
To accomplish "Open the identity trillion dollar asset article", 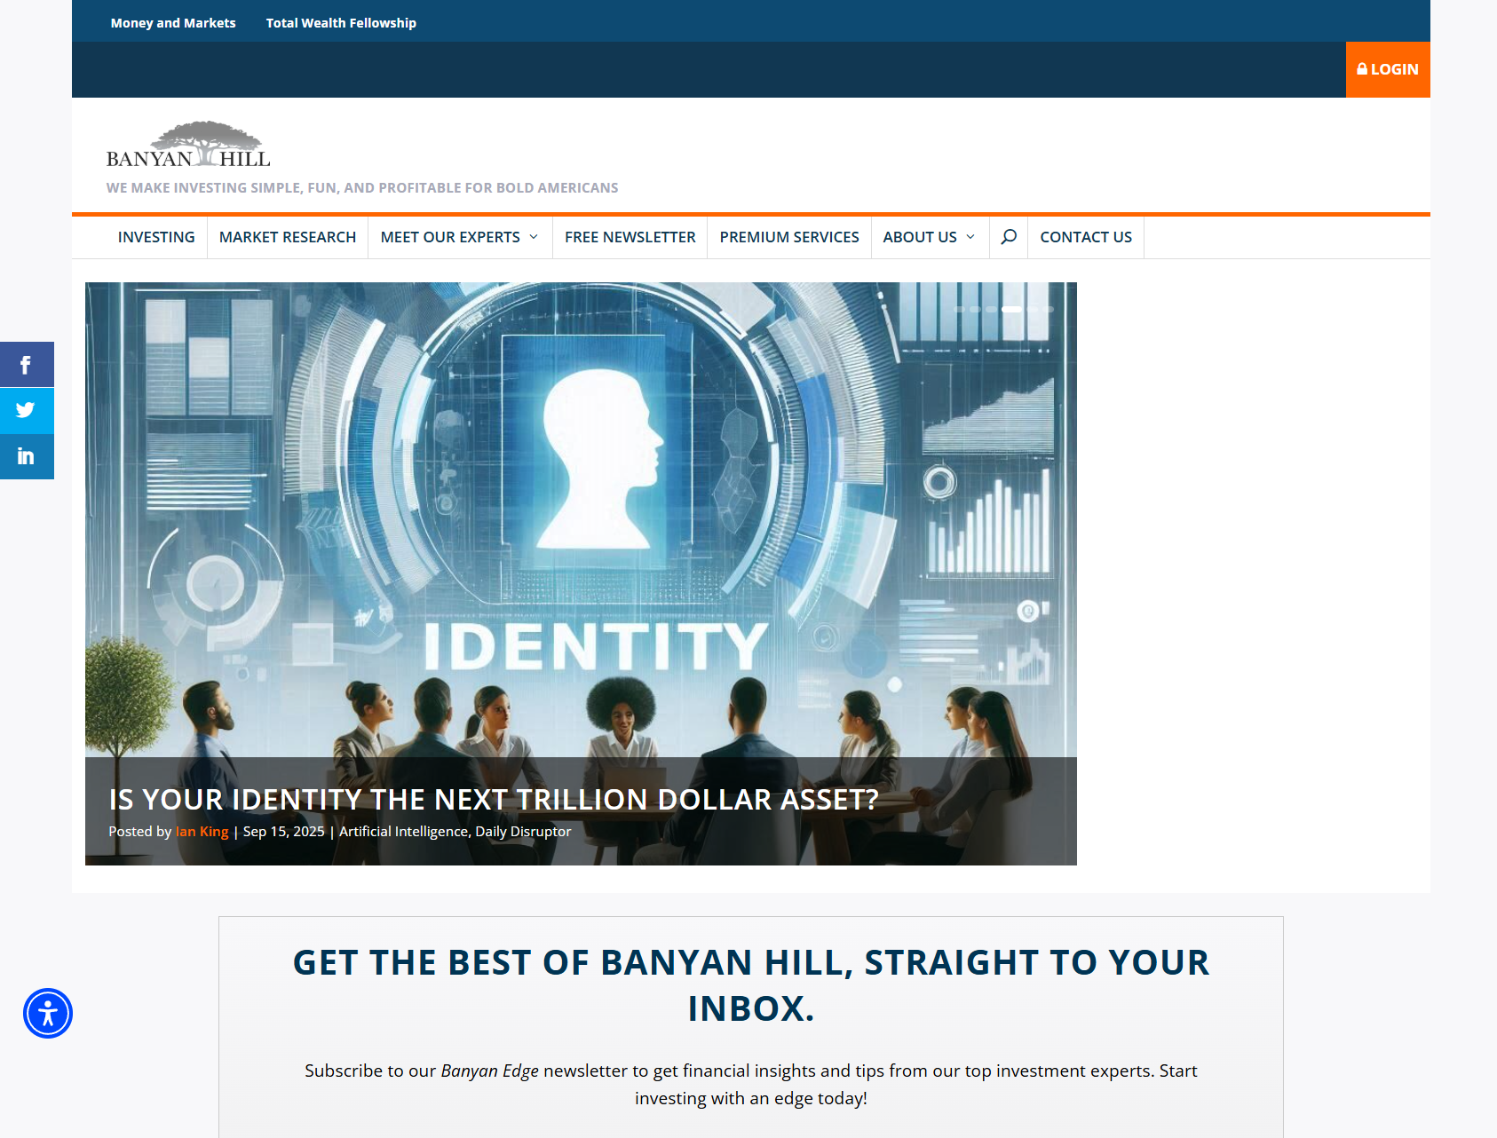I will [x=493, y=799].
